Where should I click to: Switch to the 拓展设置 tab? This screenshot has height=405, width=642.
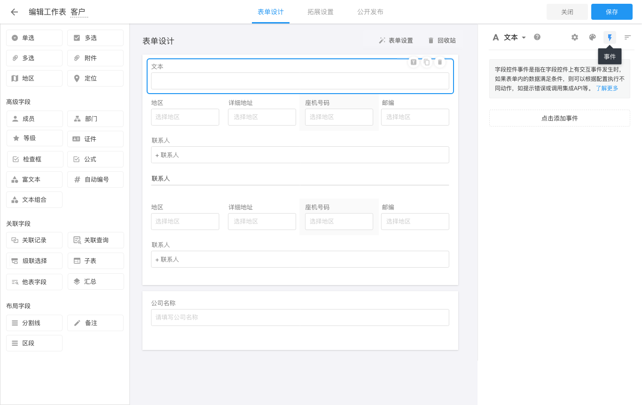tap(321, 12)
